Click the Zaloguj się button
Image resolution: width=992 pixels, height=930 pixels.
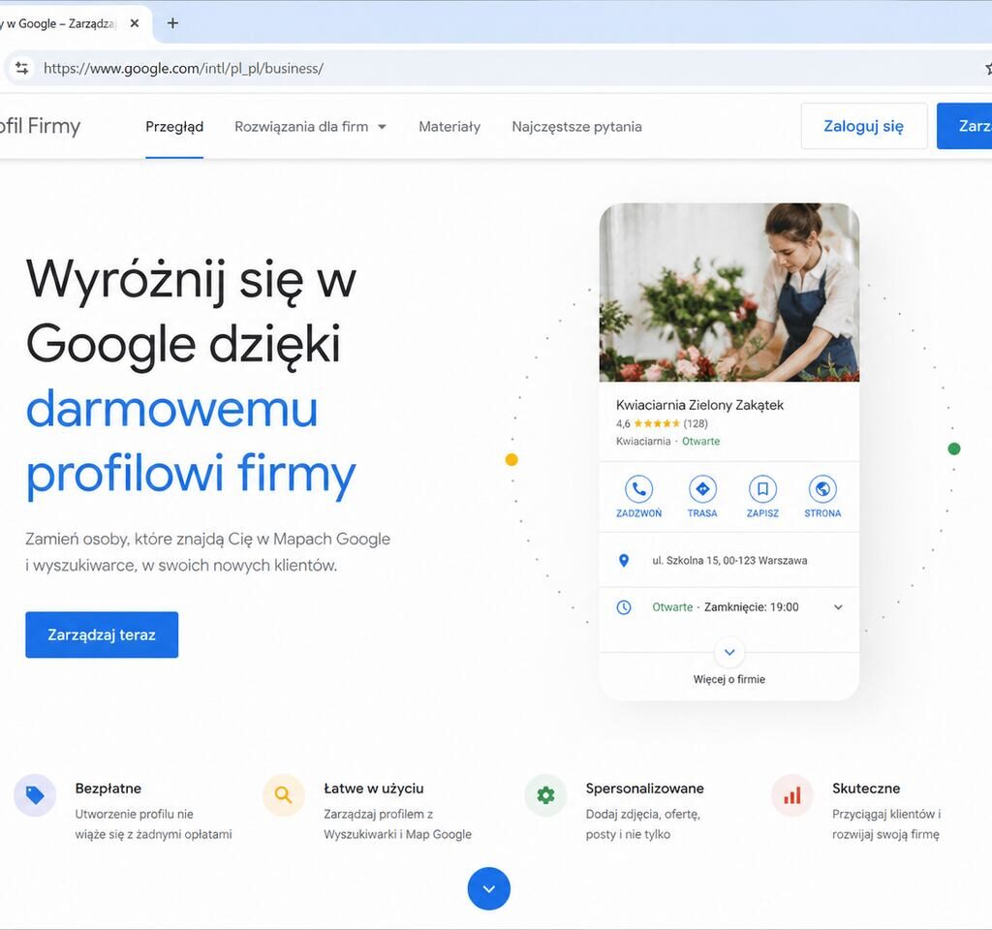coord(863,126)
